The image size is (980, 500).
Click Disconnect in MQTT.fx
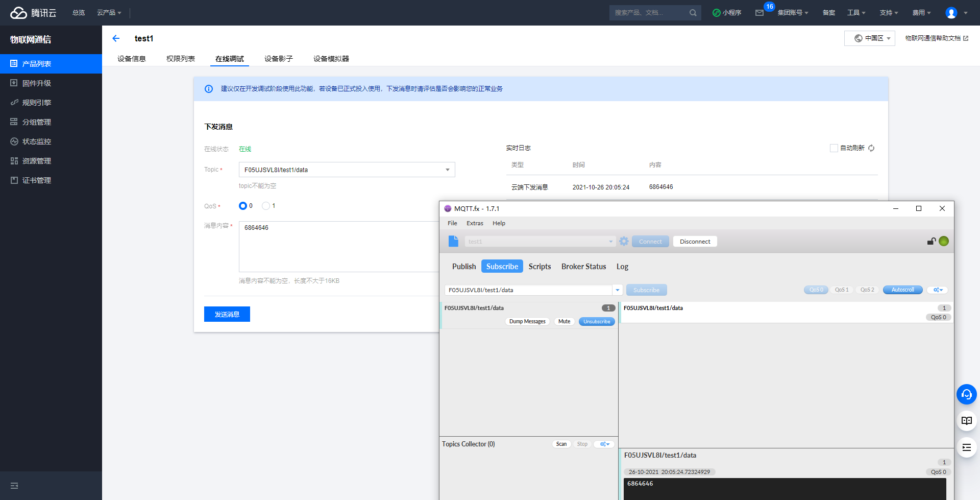695,242
